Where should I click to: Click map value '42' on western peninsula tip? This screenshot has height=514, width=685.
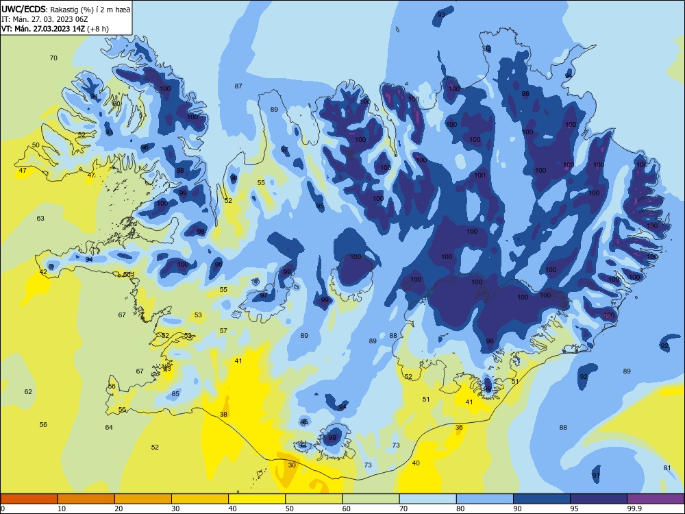(x=42, y=272)
